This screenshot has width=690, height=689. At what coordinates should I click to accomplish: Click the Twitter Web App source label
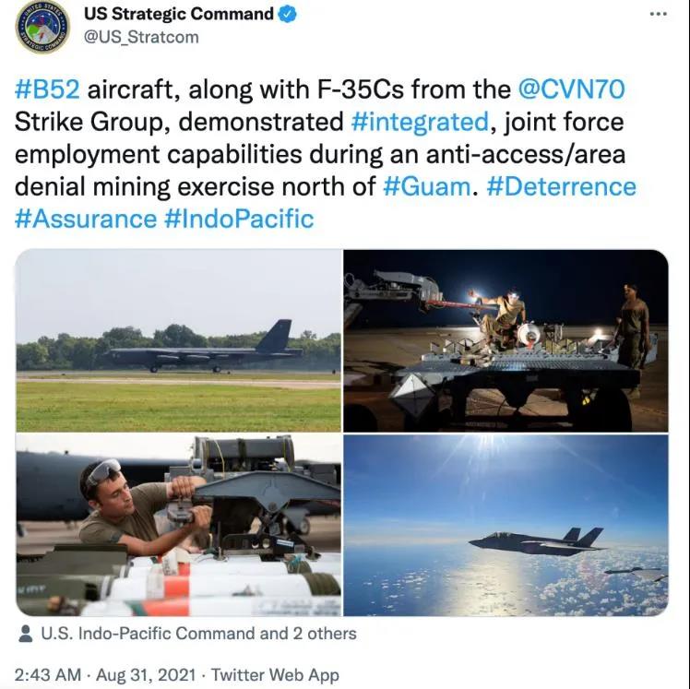[x=275, y=675]
